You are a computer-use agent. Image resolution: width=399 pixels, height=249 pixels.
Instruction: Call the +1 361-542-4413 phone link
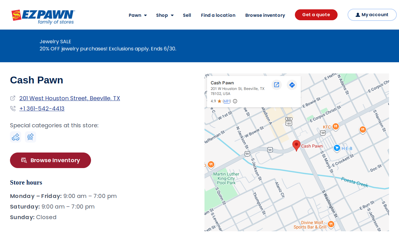pyautogui.click(x=42, y=109)
